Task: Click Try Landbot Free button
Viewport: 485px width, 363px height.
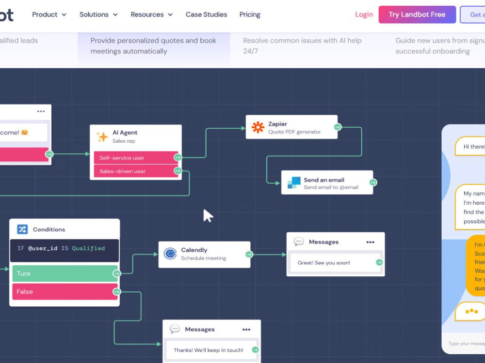Action: [x=417, y=15]
